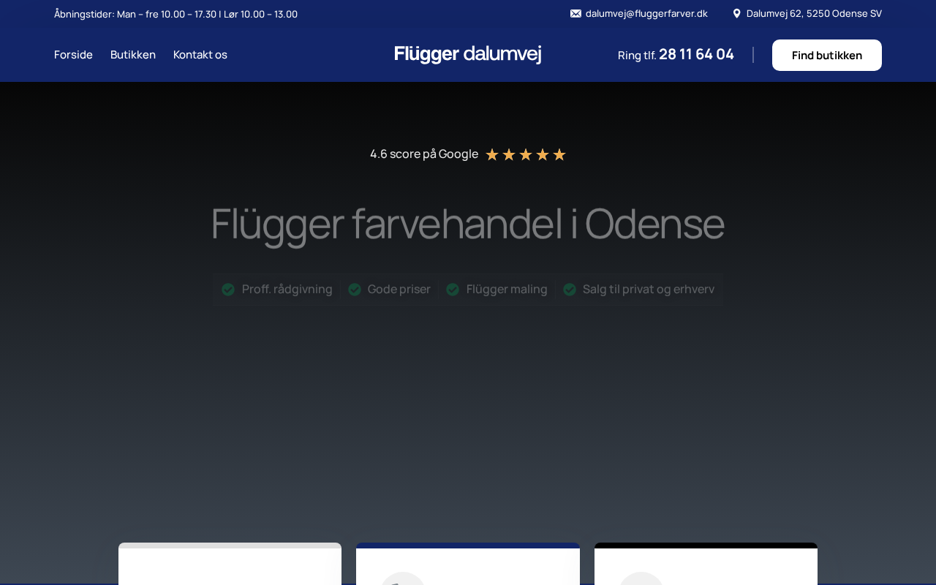Screen dimensions: 936x585
Task: Click the green checkmark beside Flügger maling
Action: point(453,290)
